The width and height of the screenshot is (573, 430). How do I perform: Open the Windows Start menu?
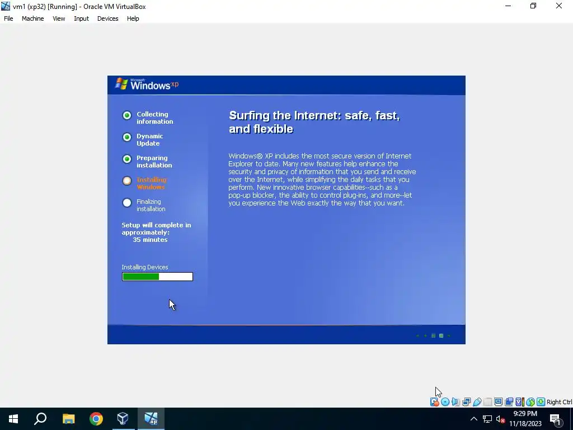click(13, 419)
